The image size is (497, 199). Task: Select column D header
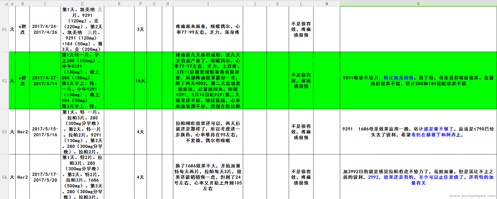pyautogui.click(x=83, y=4)
